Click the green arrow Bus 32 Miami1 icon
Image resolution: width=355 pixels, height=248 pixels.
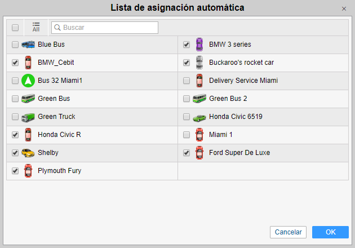pyautogui.click(x=28, y=81)
